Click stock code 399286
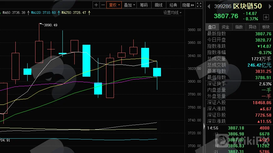 click(x=223, y=7)
